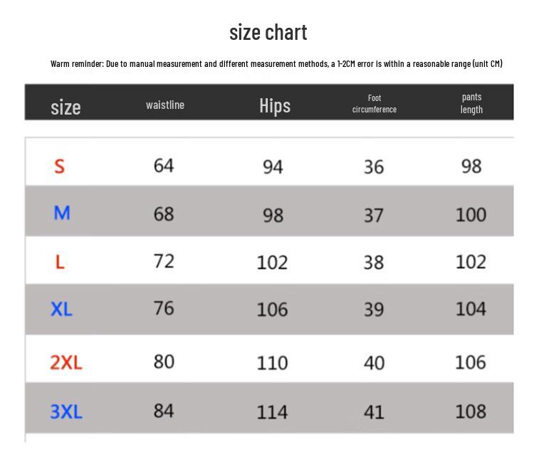Click the warm reminder measurement note
The width and height of the screenshot is (534, 474).
tap(276, 64)
